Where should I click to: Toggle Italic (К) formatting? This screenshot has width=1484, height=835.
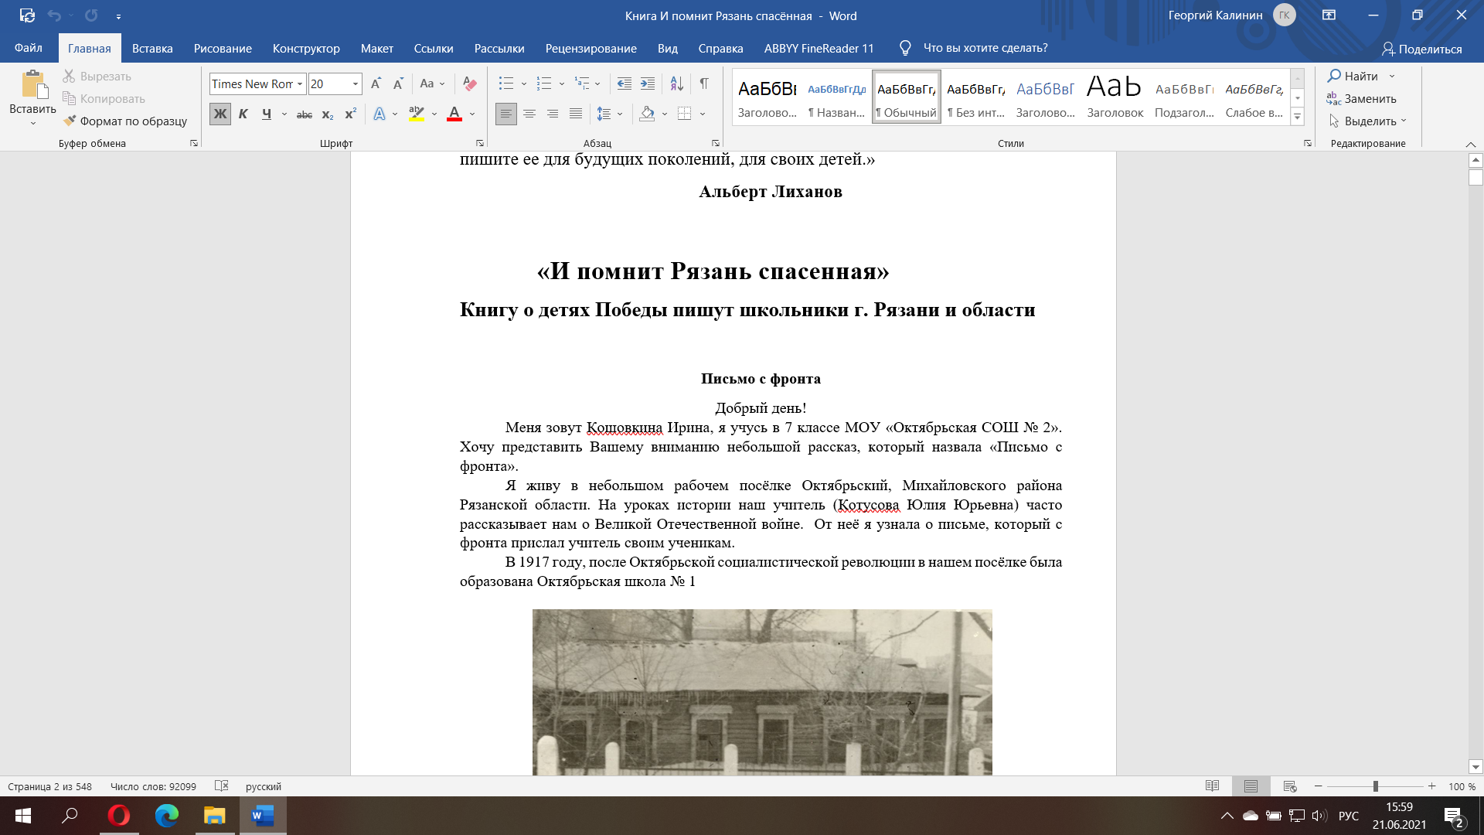click(243, 114)
